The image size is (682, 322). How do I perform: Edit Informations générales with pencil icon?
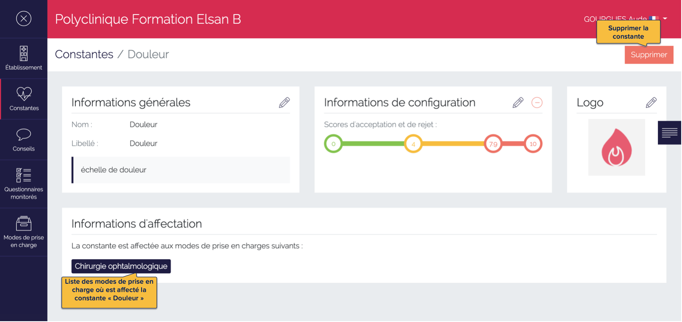point(284,103)
